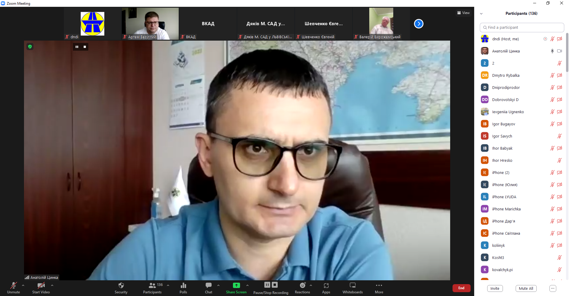Viewport: 569px width, 296px height.
Task: Open the Polls panel
Action: [183, 287]
